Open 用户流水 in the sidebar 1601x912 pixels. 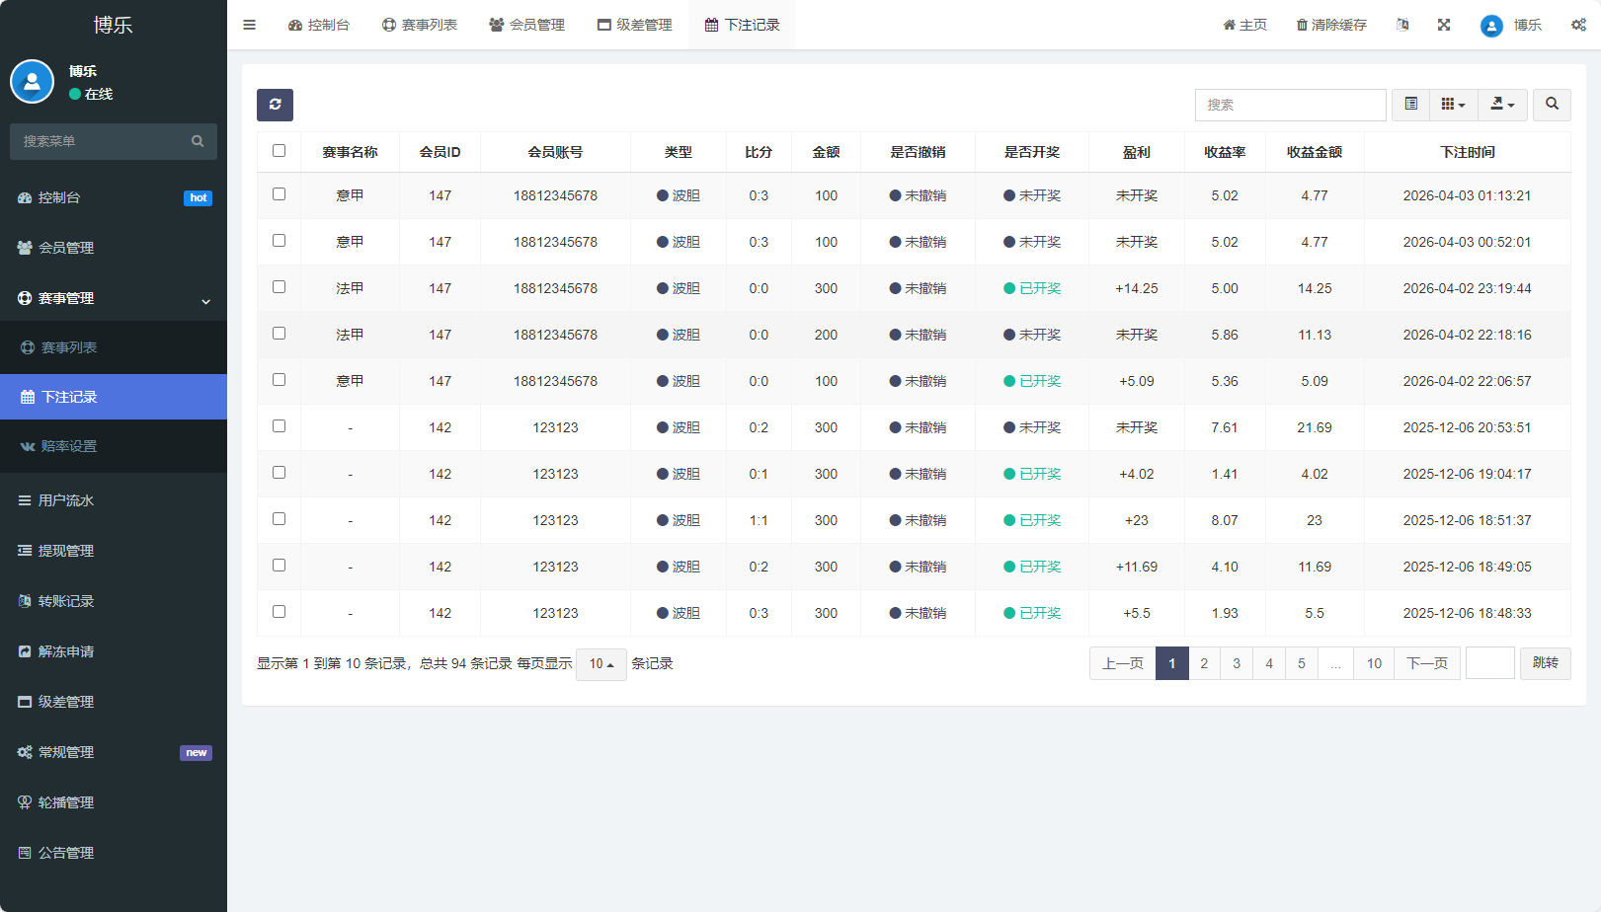tap(114, 500)
